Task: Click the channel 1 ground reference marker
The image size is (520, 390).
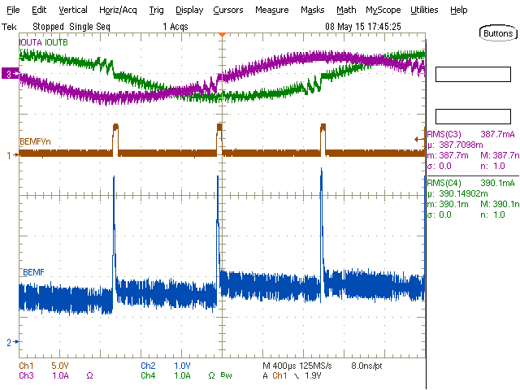Action: (10, 154)
